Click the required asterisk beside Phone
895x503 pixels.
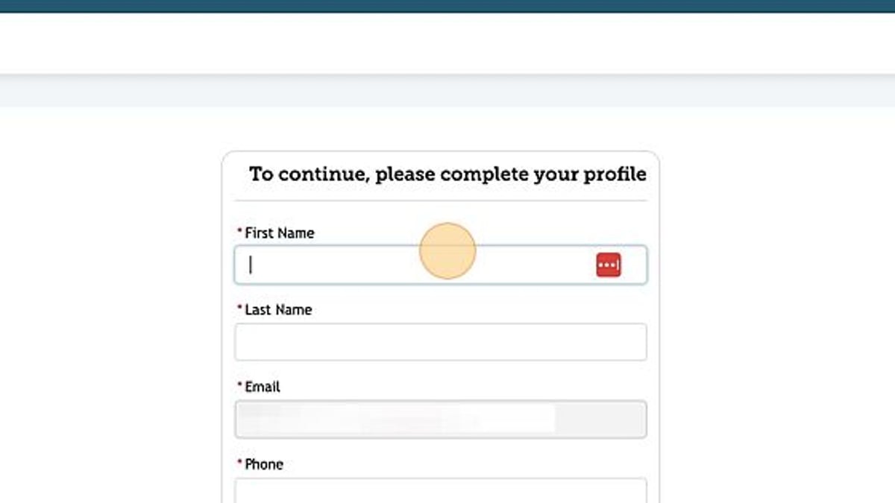239,462
